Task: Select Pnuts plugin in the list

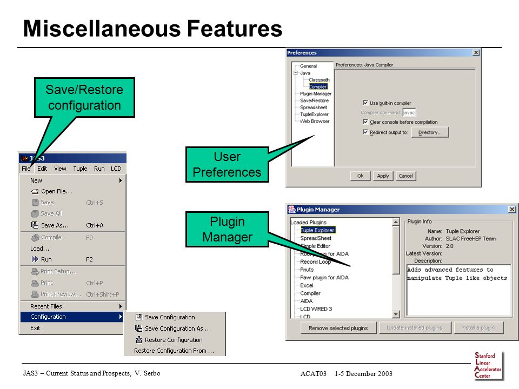Action: point(307,270)
